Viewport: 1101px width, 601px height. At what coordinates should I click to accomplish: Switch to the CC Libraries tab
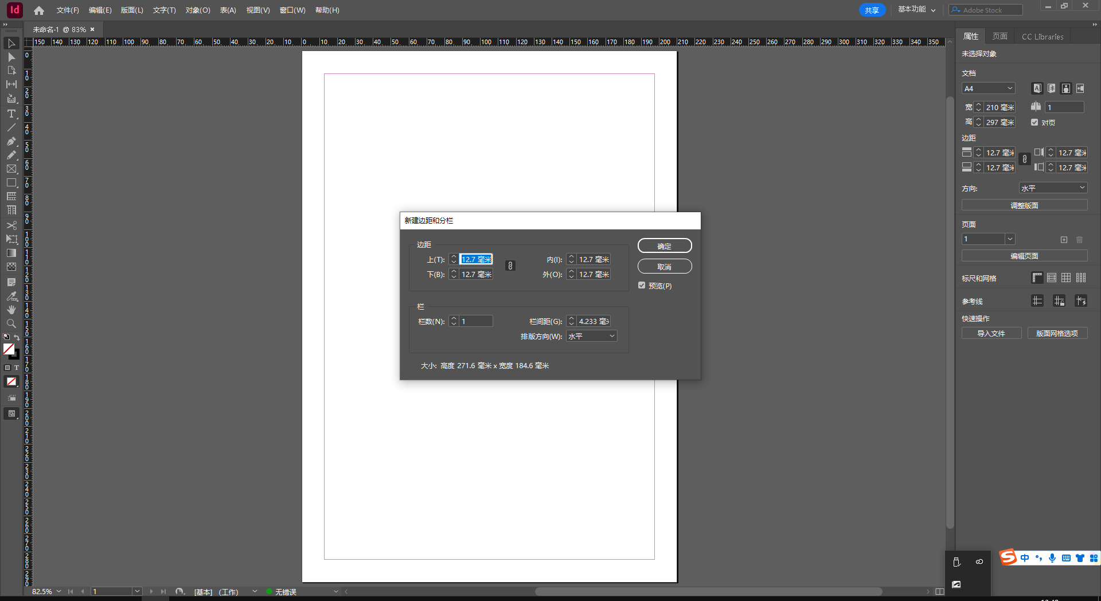pyautogui.click(x=1043, y=37)
